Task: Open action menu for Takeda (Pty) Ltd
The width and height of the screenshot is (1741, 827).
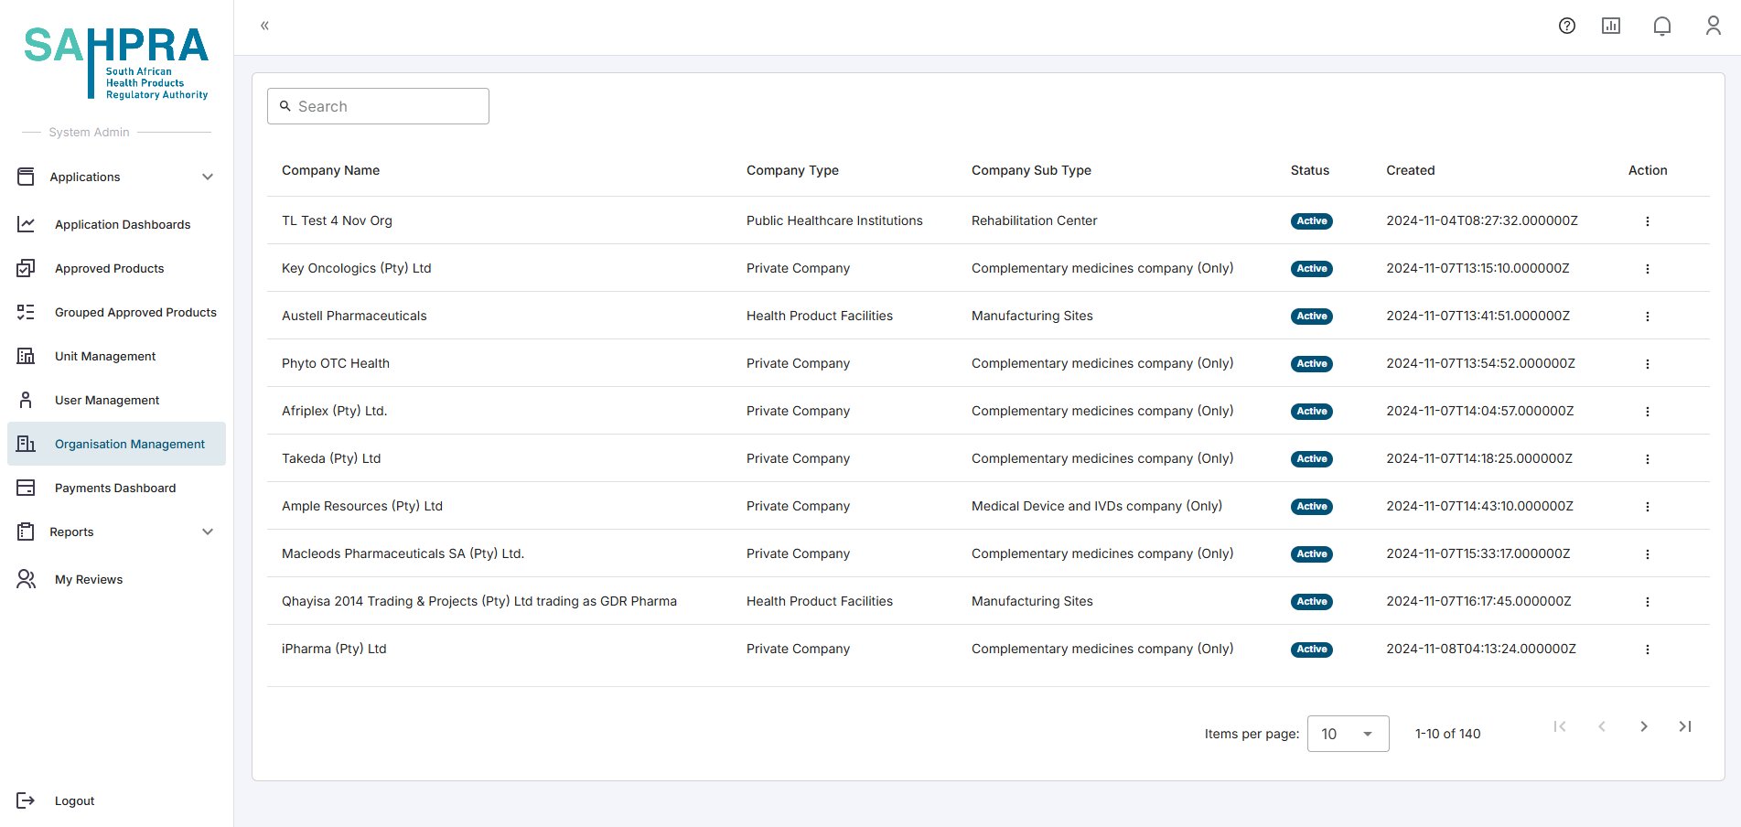Action: pyautogui.click(x=1648, y=459)
